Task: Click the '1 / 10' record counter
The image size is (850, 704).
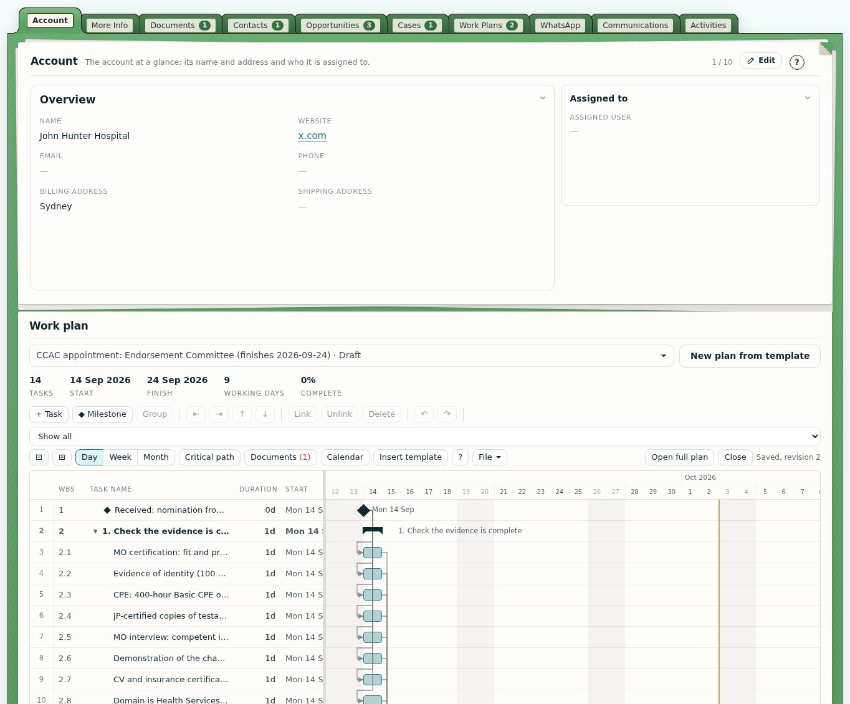Action: click(x=722, y=62)
